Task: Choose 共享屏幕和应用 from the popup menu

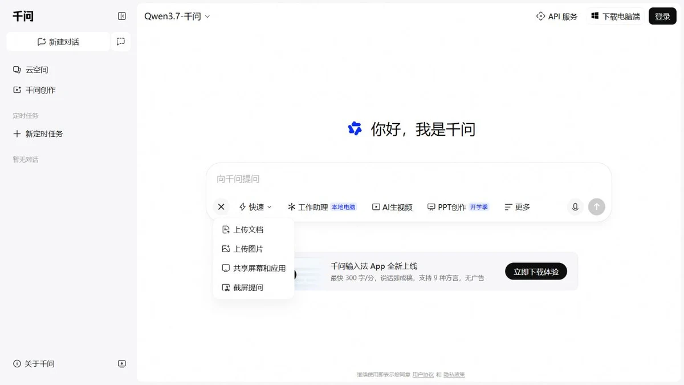Action: coord(254,268)
